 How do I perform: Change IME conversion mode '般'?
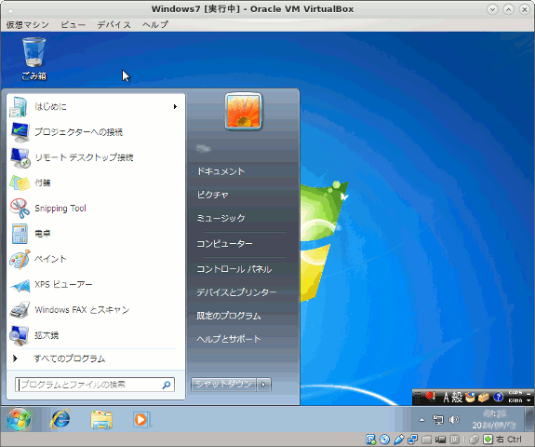click(457, 398)
